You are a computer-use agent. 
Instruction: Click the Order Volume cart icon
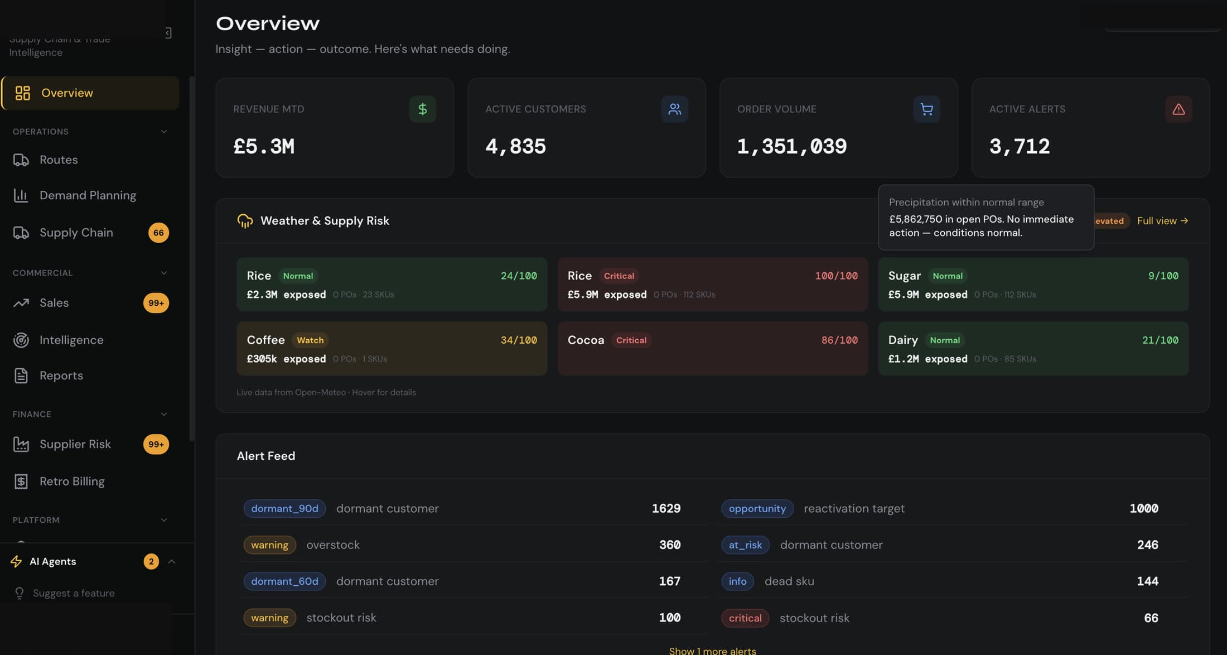click(927, 109)
